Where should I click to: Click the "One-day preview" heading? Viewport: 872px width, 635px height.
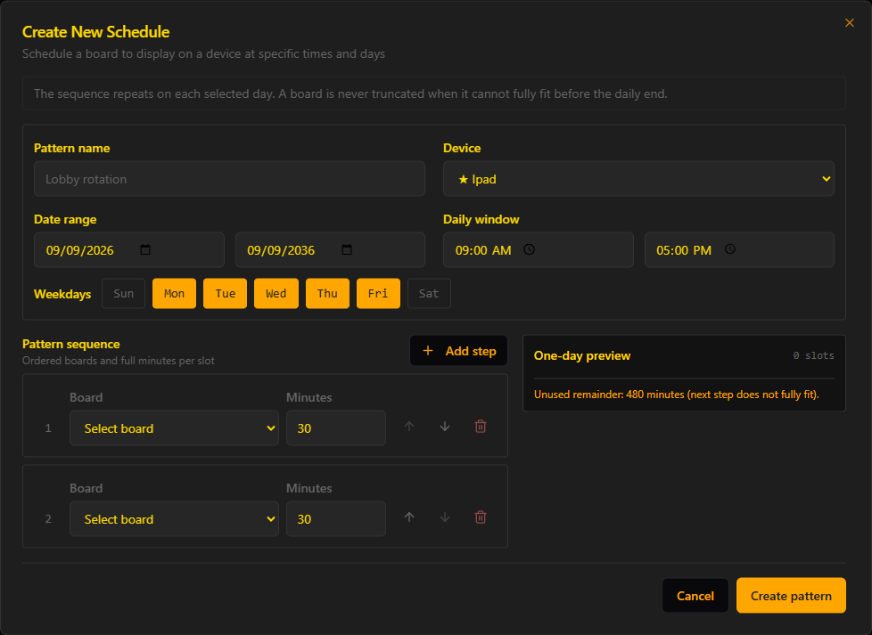coord(582,355)
